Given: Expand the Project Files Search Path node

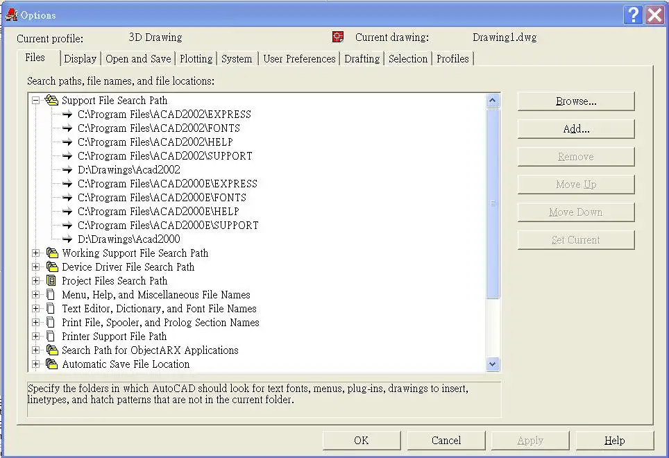Looking at the screenshot, I should 36,280.
